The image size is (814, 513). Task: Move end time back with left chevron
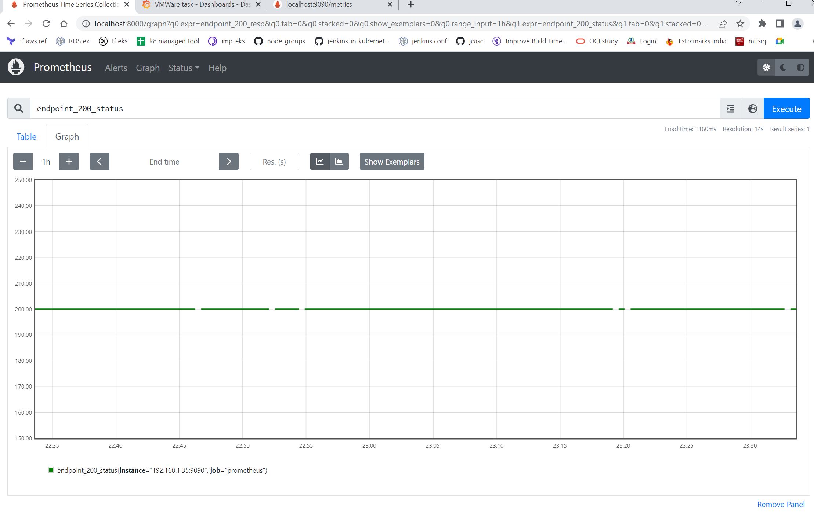pos(100,162)
